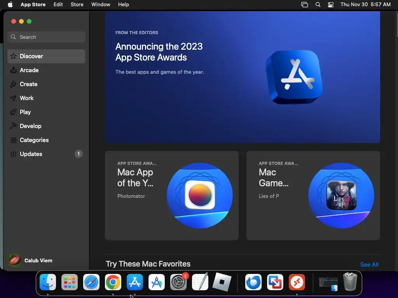Launch Launchpad from the Dock
Screen dimensions: 398x298
[70, 282]
